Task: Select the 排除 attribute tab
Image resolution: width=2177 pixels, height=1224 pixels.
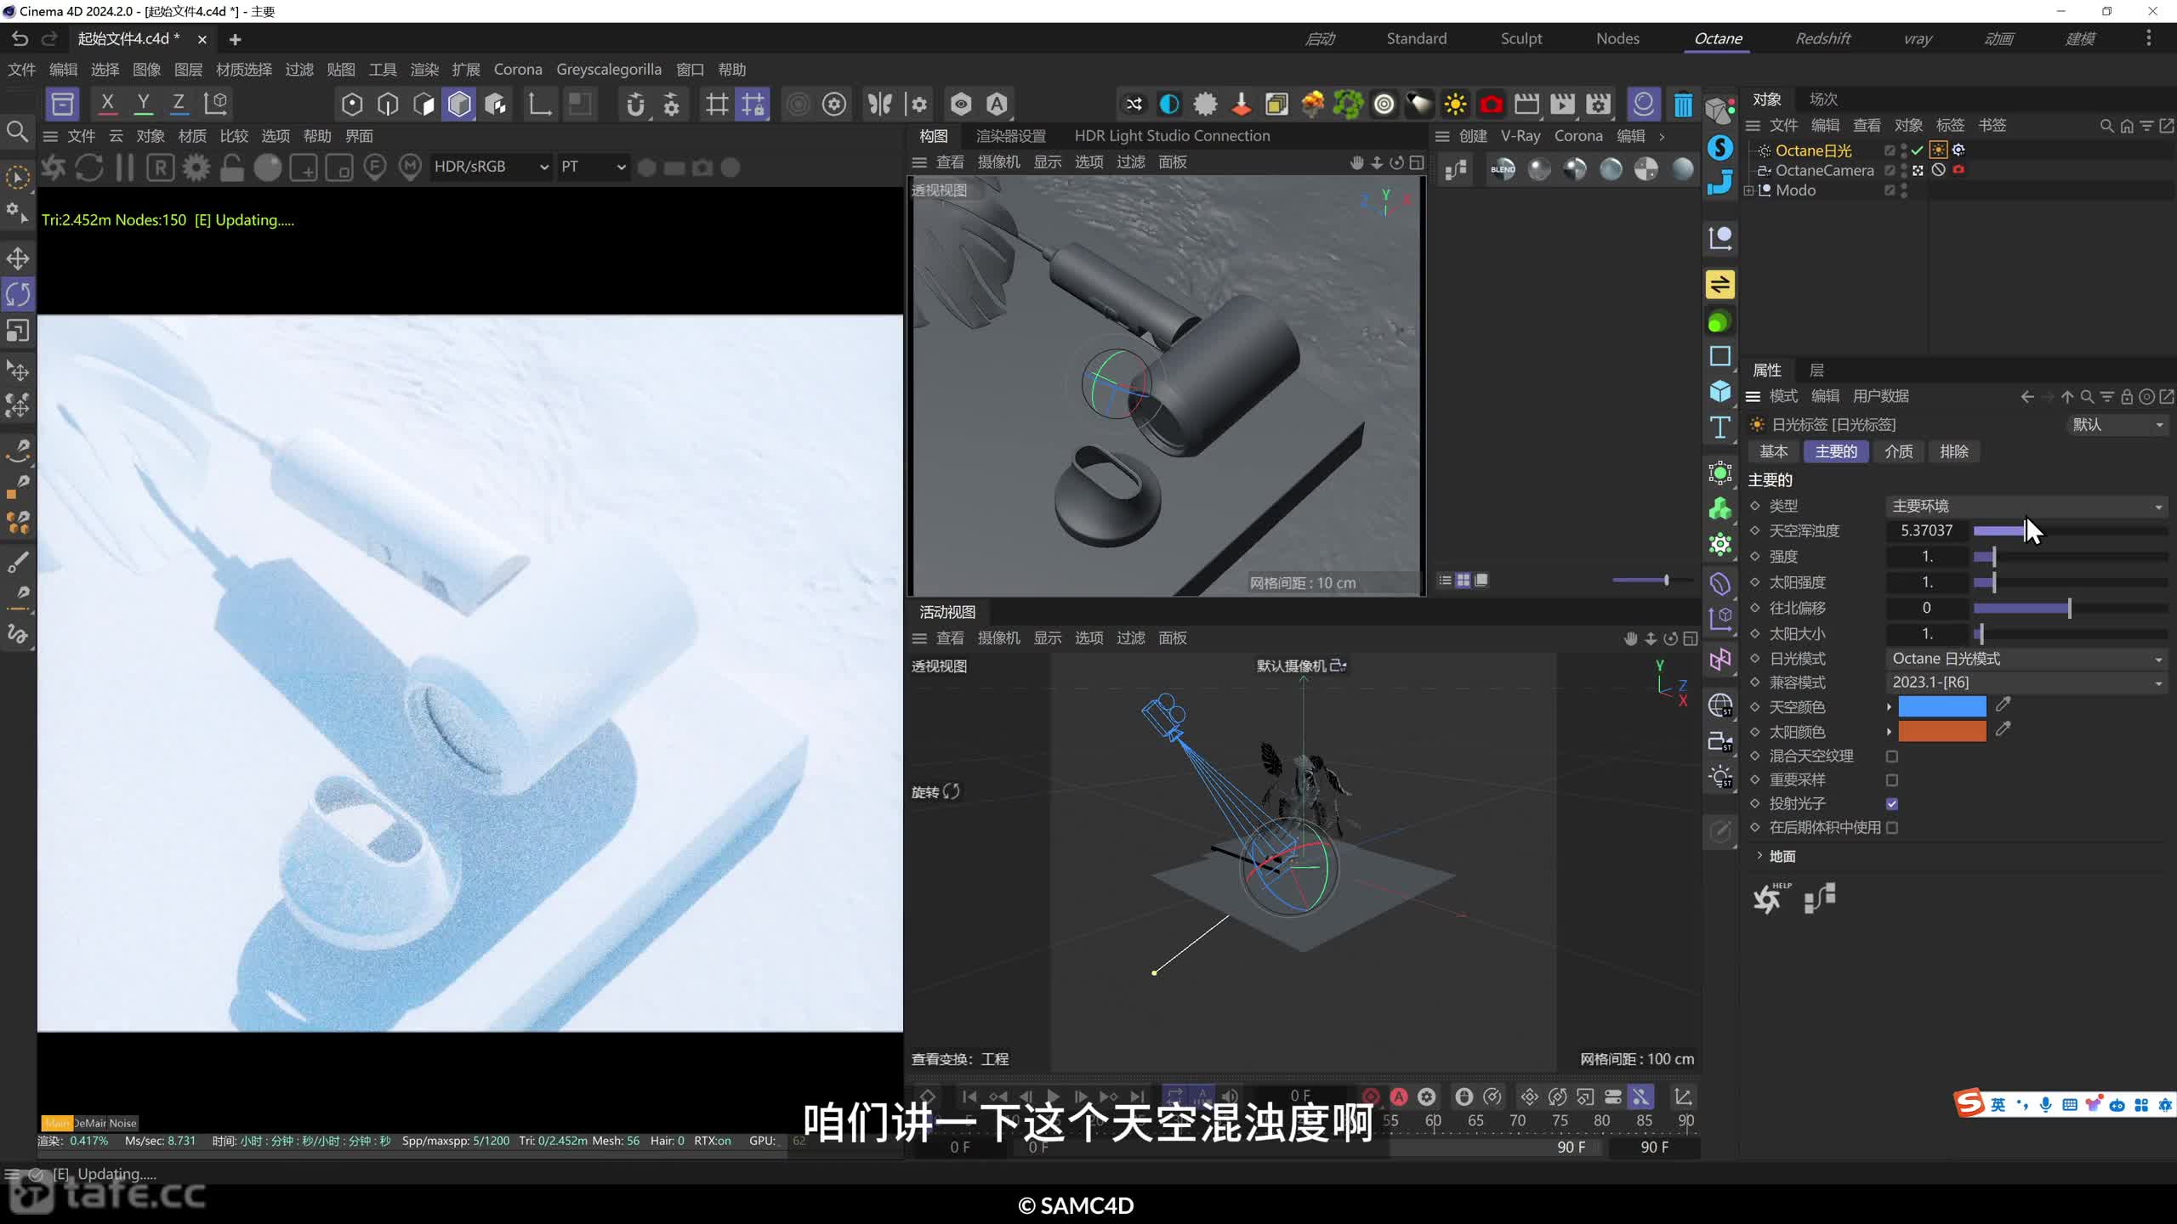Action: tap(1954, 451)
